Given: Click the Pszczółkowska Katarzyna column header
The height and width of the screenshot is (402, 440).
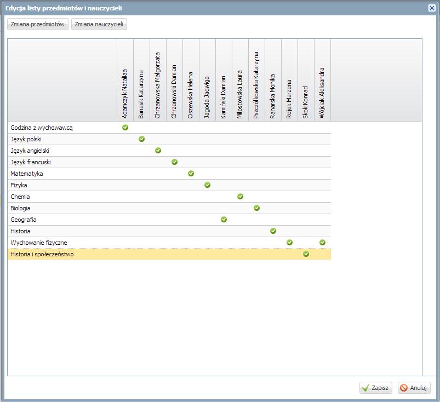Looking at the screenshot, I should pos(256,80).
